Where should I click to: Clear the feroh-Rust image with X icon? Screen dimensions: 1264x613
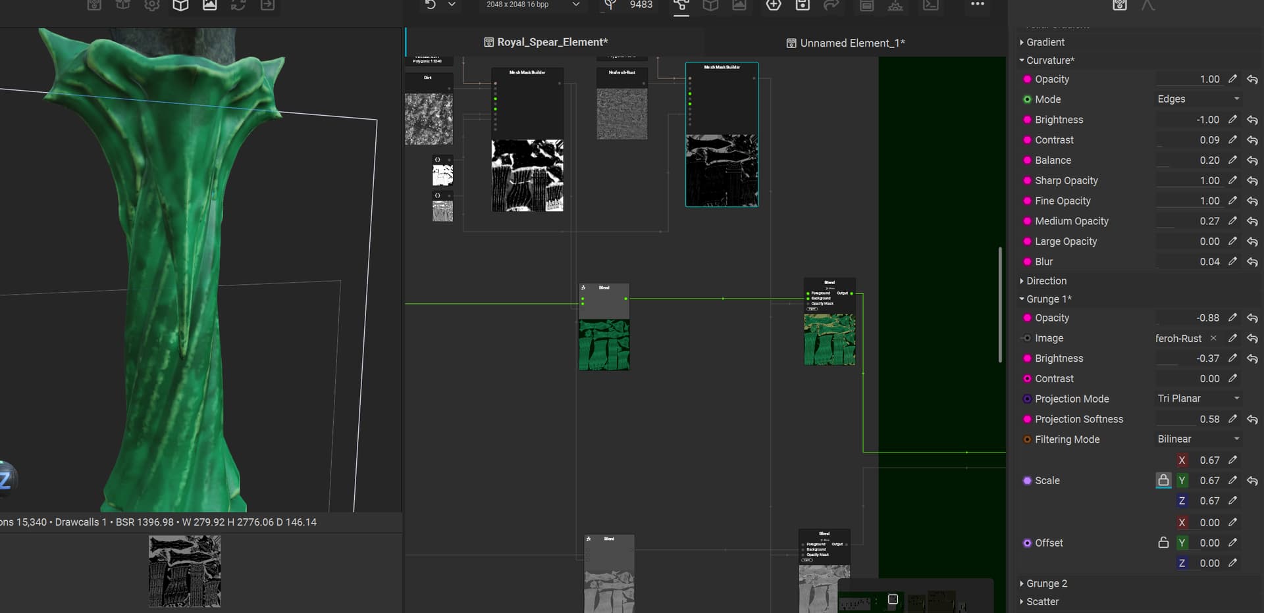(1213, 338)
